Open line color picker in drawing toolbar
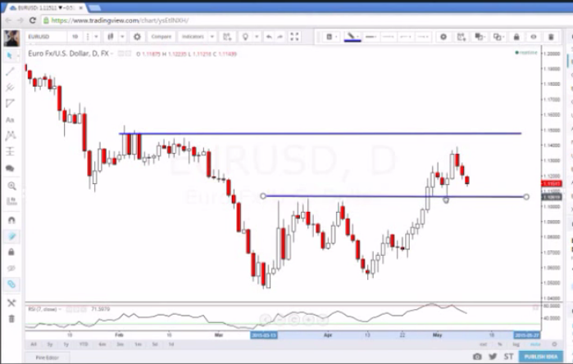This screenshot has height=364, width=573. click(351, 37)
